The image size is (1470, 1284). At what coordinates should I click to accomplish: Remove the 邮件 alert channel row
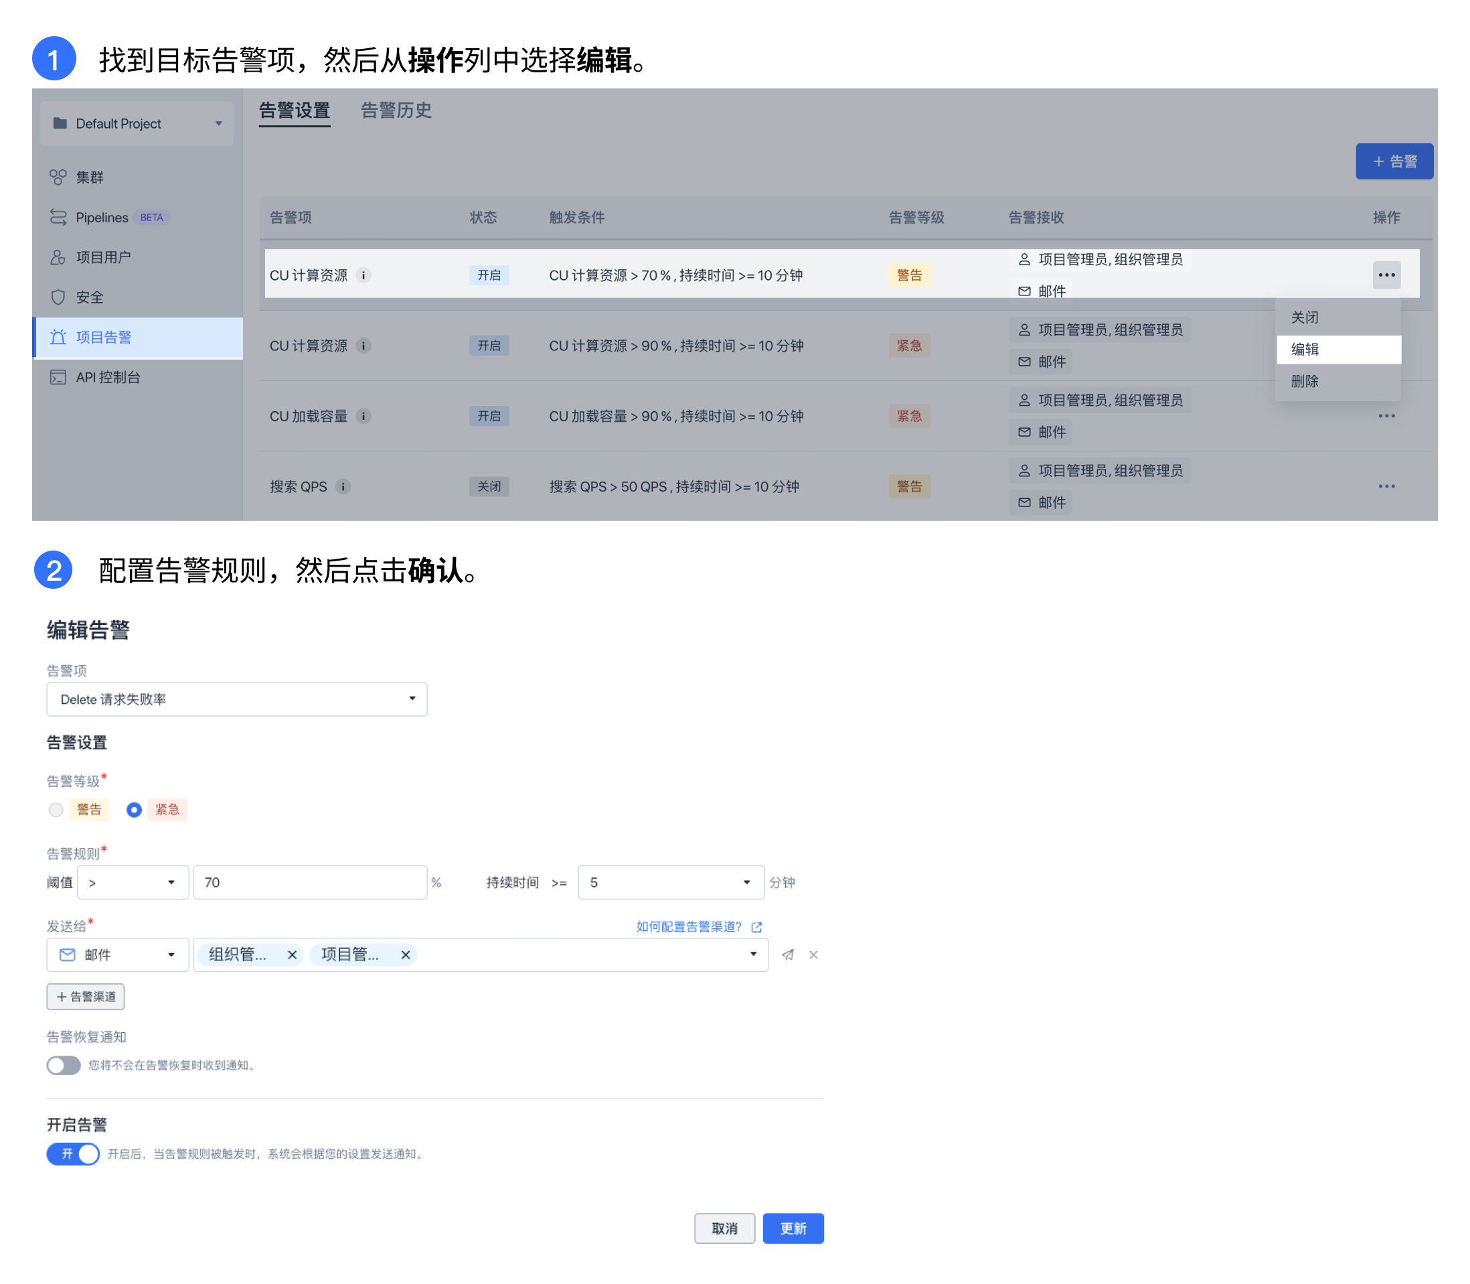pos(813,954)
